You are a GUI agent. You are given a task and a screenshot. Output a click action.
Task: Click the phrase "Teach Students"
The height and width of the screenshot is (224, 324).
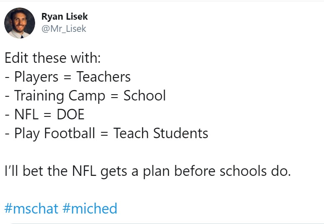[x=161, y=134]
